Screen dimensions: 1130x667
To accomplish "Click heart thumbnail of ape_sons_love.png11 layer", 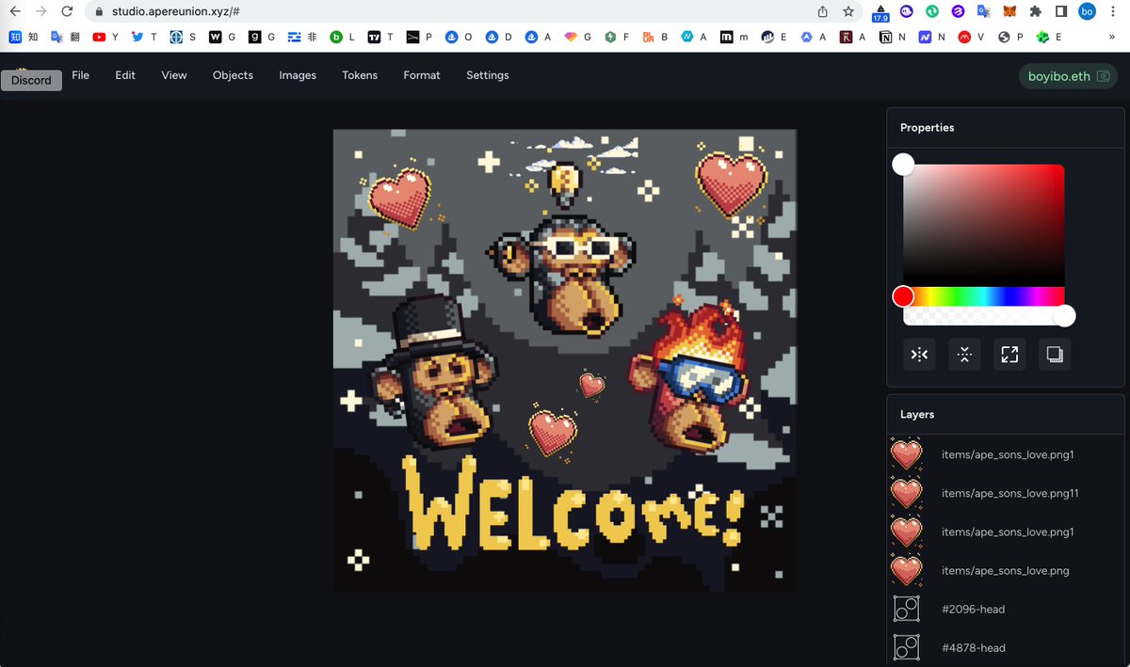I will coord(906,493).
